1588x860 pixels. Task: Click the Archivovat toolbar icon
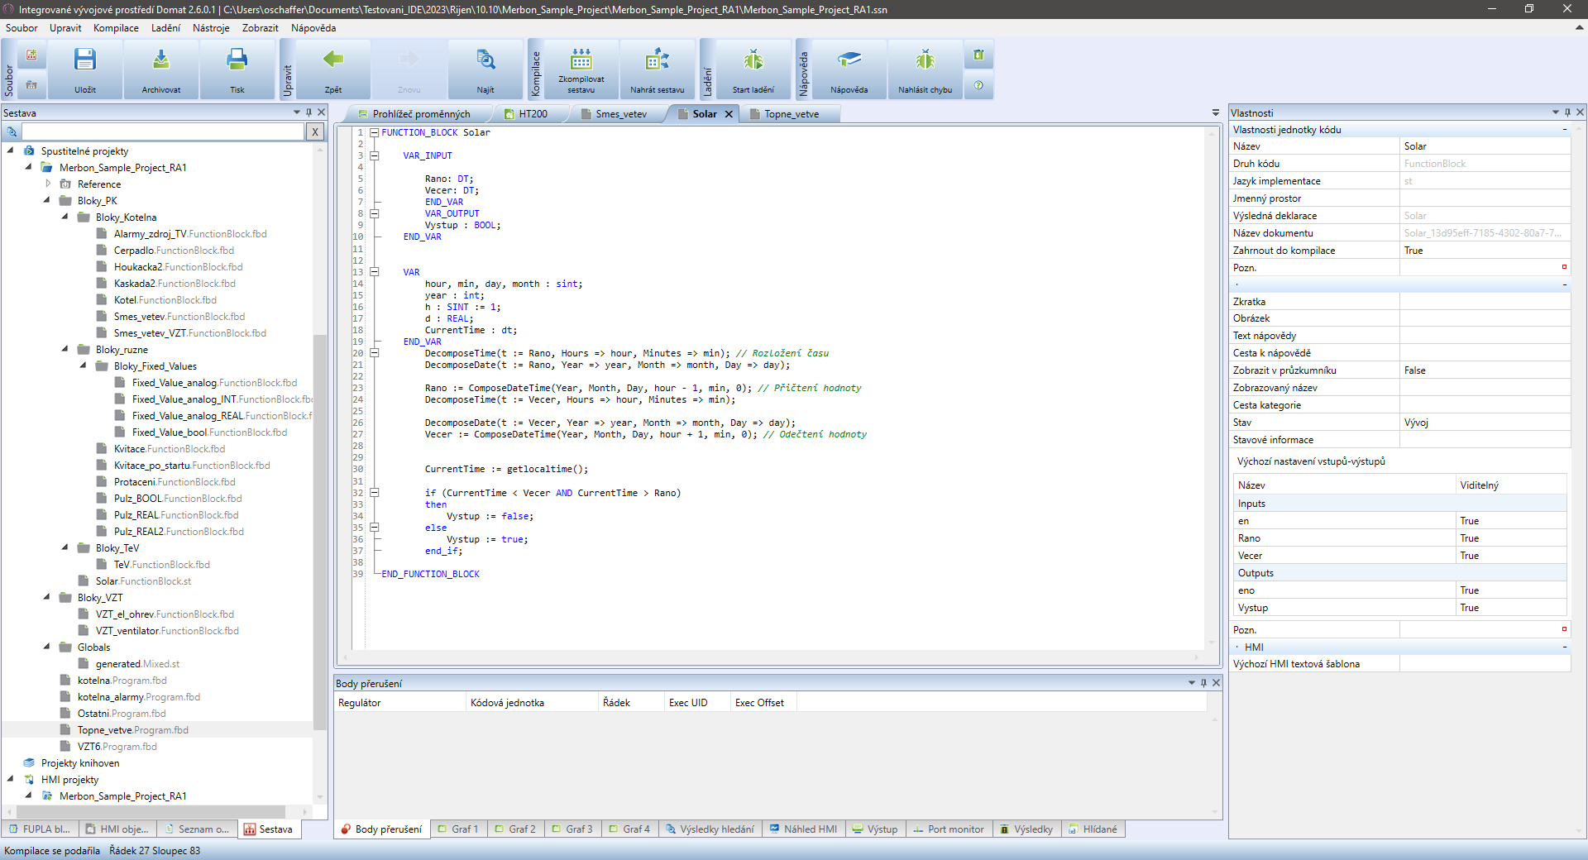pos(161,60)
